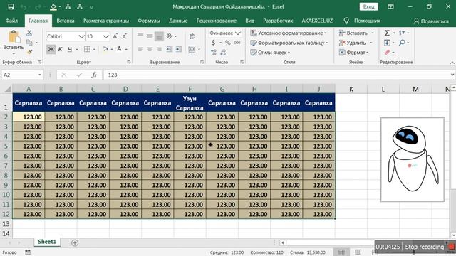Open the font size 10 dropdown

(x=106, y=36)
